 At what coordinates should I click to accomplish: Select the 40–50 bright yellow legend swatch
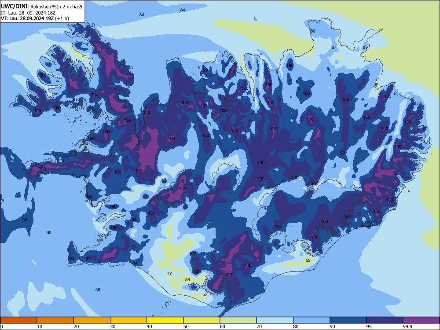[x=165, y=320]
